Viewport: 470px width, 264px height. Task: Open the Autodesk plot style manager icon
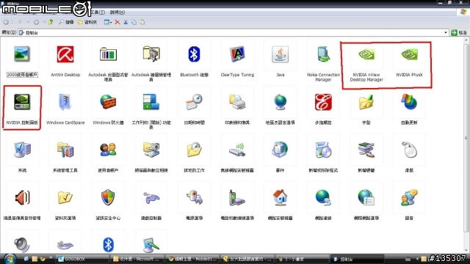point(108,55)
